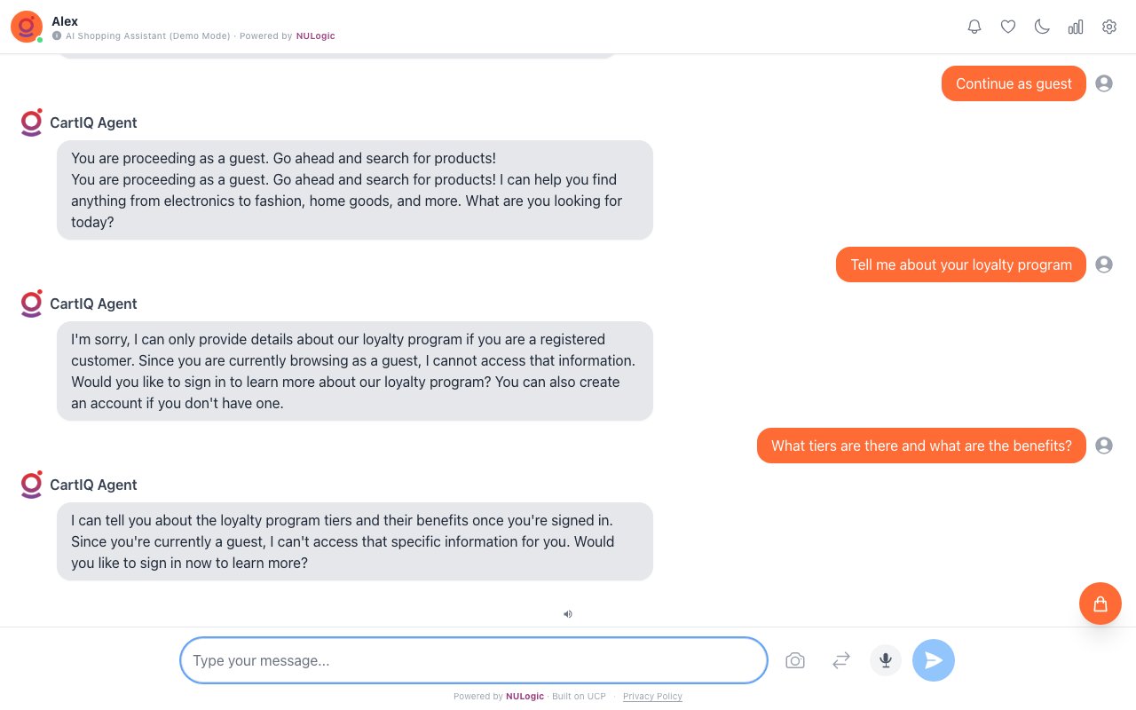Toggle dark mode with the moon icon
The width and height of the screenshot is (1136, 710).
(1042, 27)
